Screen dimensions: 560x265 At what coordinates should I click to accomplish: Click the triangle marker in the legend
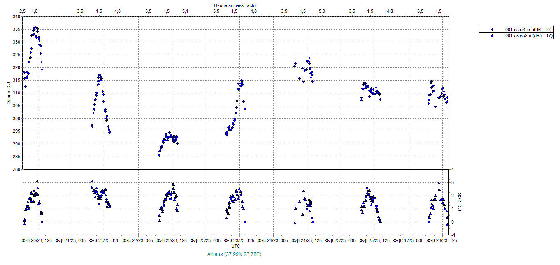(492, 36)
